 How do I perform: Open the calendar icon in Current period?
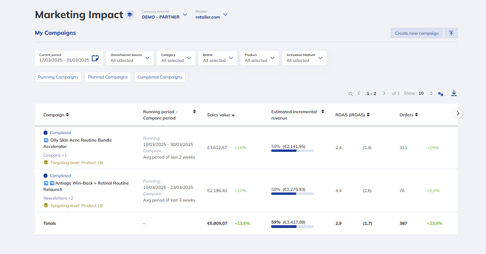[x=95, y=58]
